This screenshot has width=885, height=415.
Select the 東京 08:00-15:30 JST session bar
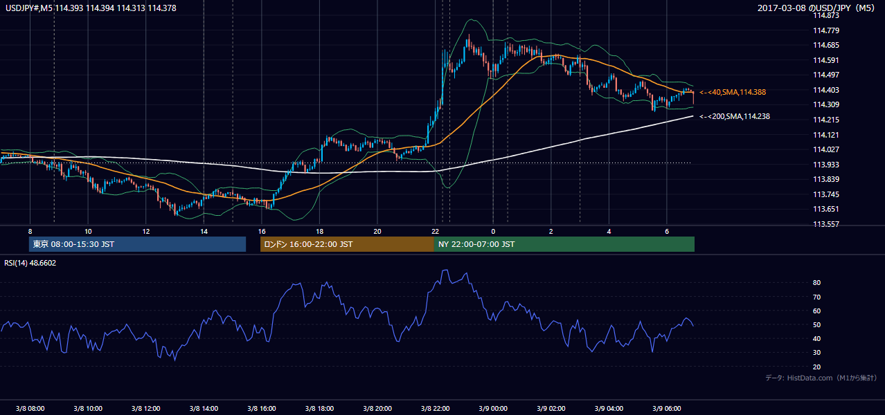pyautogui.click(x=137, y=244)
